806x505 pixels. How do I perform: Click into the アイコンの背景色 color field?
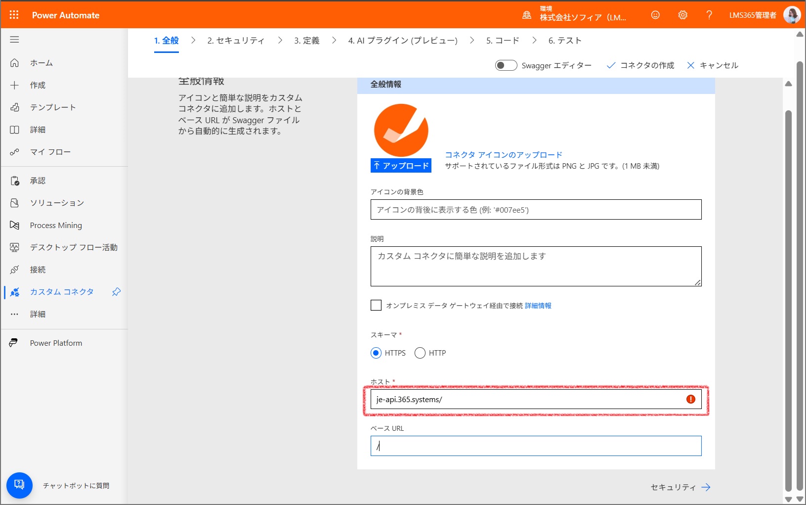[536, 210]
